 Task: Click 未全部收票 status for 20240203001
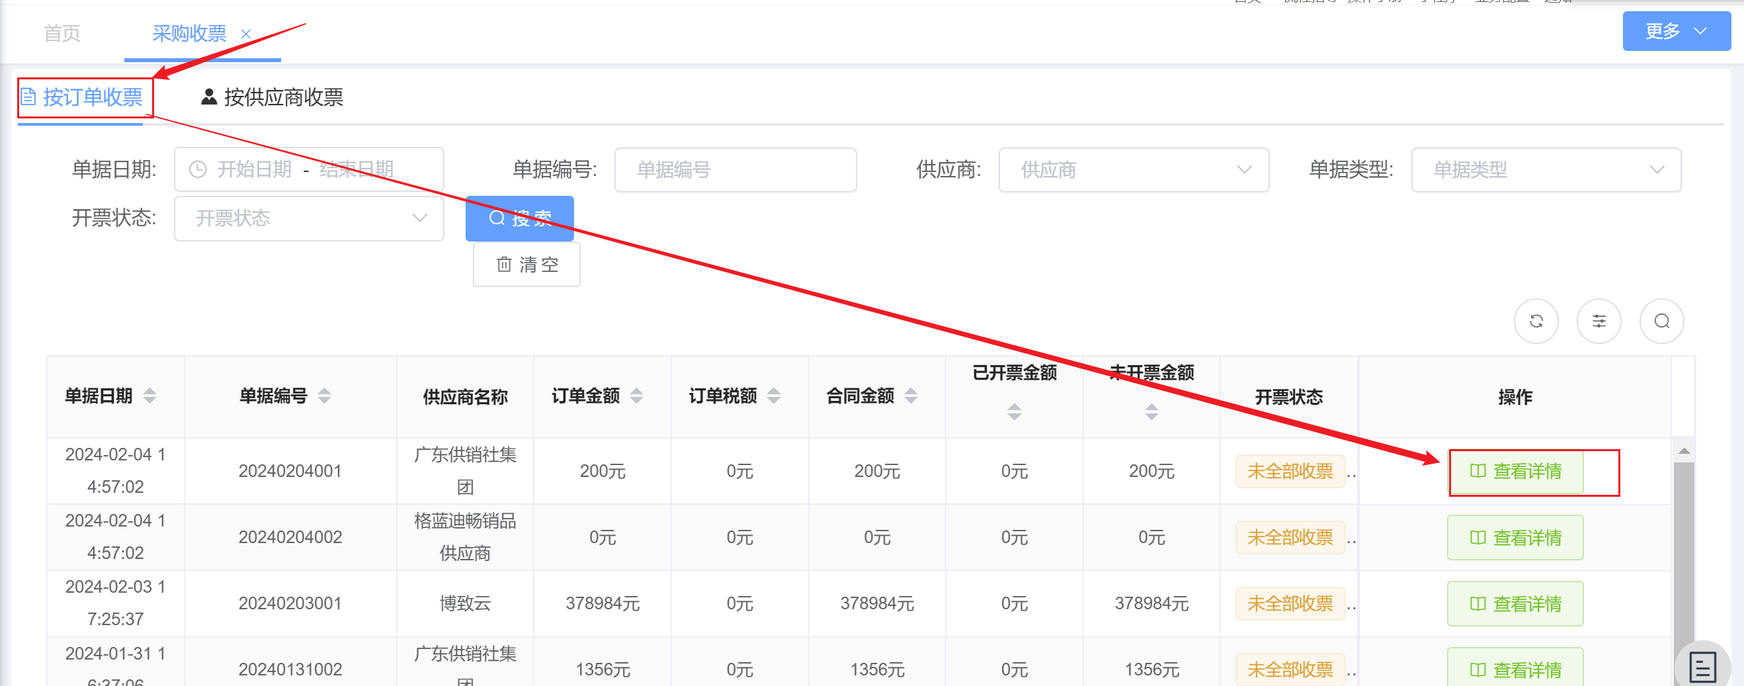1290,604
